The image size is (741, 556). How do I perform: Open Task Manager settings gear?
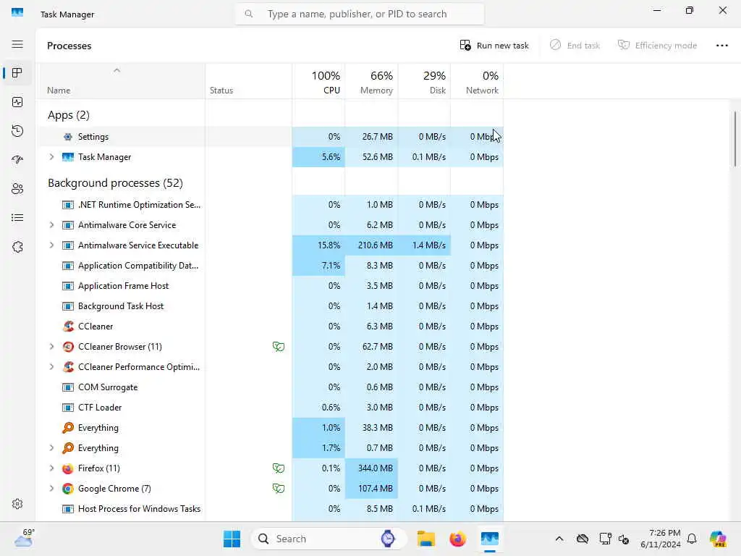(x=17, y=504)
